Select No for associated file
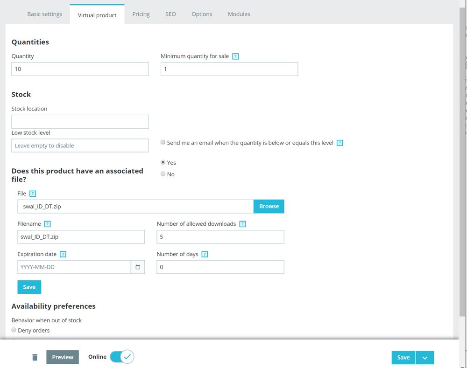Image resolution: width=467 pixels, height=368 pixels. 163,174
